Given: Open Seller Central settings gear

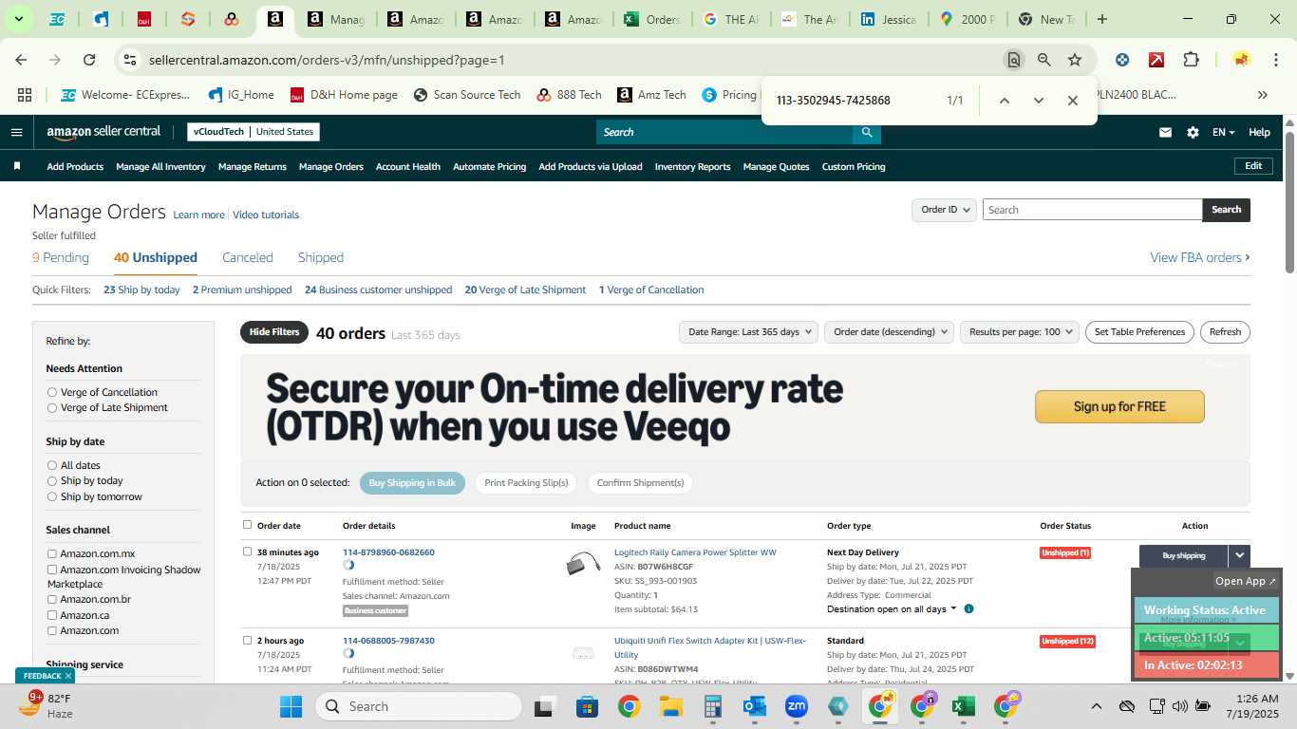Looking at the screenshot, I should click(1193, 132).
